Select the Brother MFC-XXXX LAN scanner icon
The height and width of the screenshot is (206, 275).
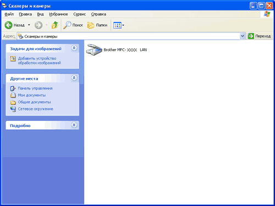[94, 50]
